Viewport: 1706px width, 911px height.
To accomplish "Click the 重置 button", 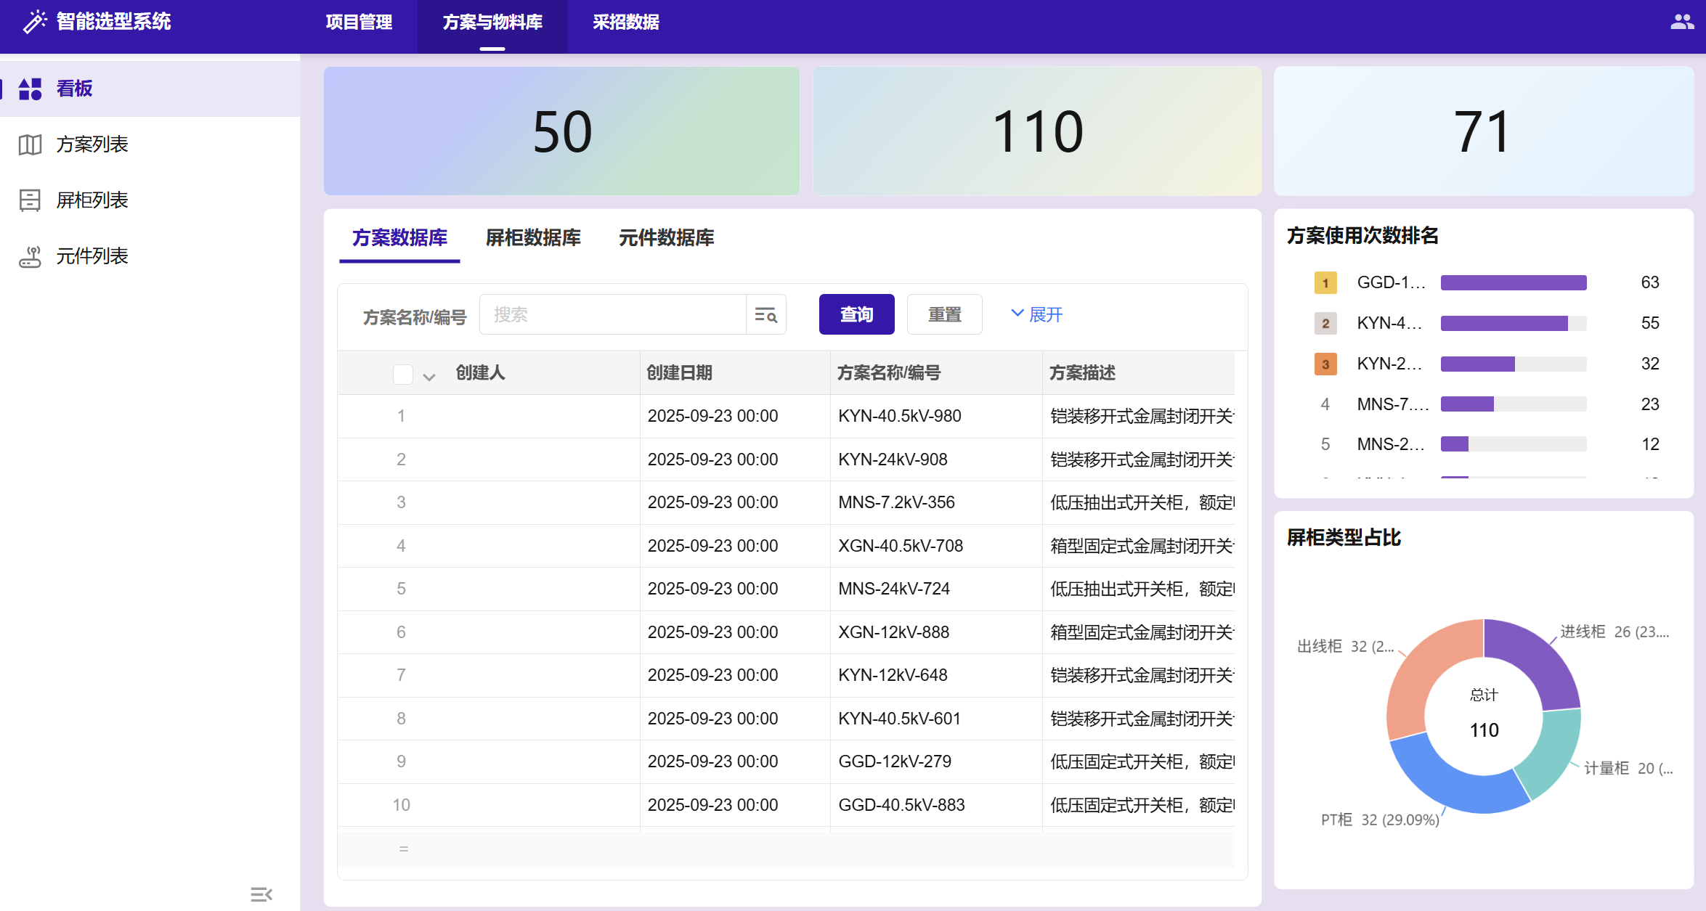I will [x=945, y=314].
